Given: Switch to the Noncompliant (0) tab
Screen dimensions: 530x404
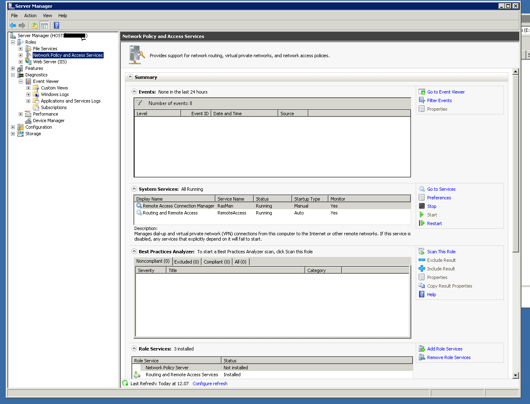Looking at the screenshot, I should [x=153, y=261].
